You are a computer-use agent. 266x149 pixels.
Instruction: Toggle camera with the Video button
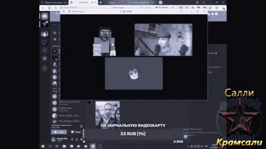pyautogui.click(x=59, y=132)
